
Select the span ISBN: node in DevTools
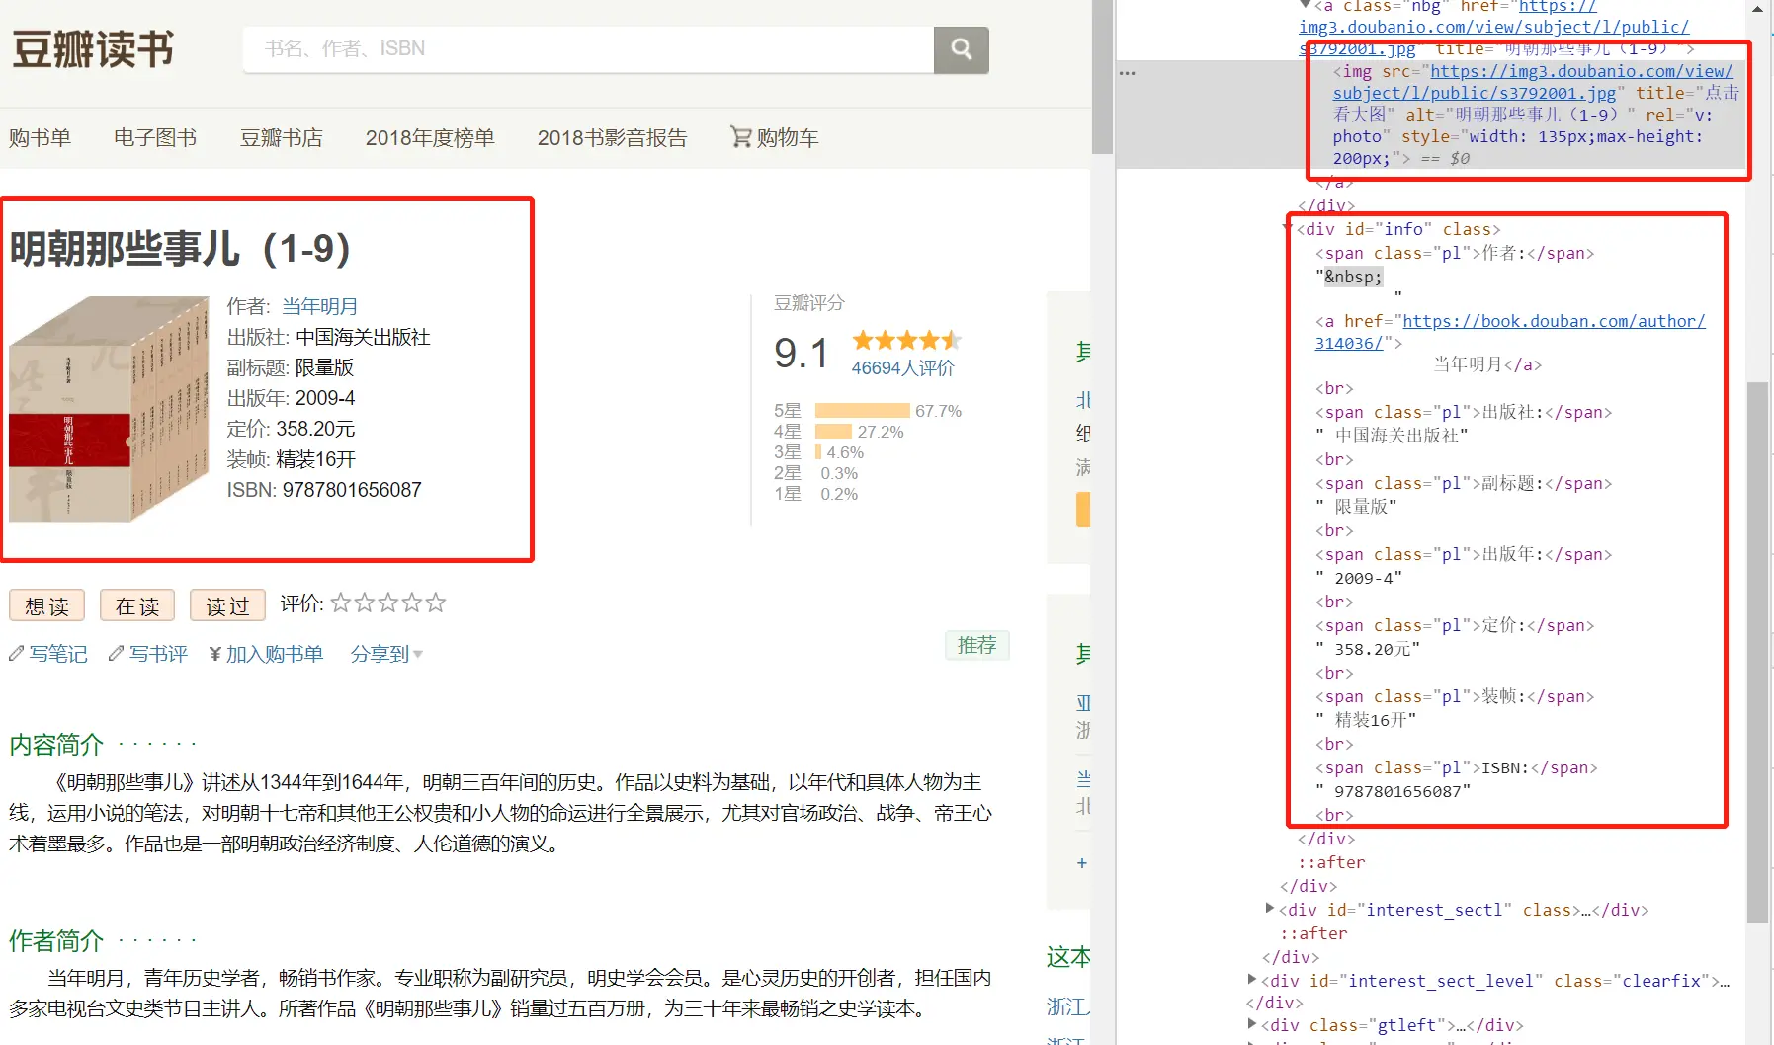tap(1456, 767)
